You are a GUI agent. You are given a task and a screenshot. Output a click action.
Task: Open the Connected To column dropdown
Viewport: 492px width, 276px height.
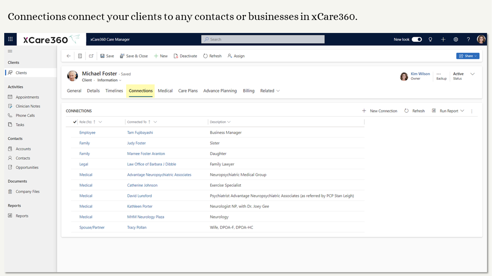(155, 122)
